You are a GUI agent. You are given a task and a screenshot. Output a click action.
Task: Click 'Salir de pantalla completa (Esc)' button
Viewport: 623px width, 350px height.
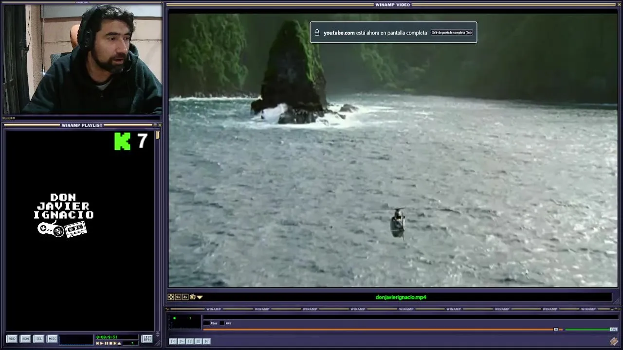452,33
